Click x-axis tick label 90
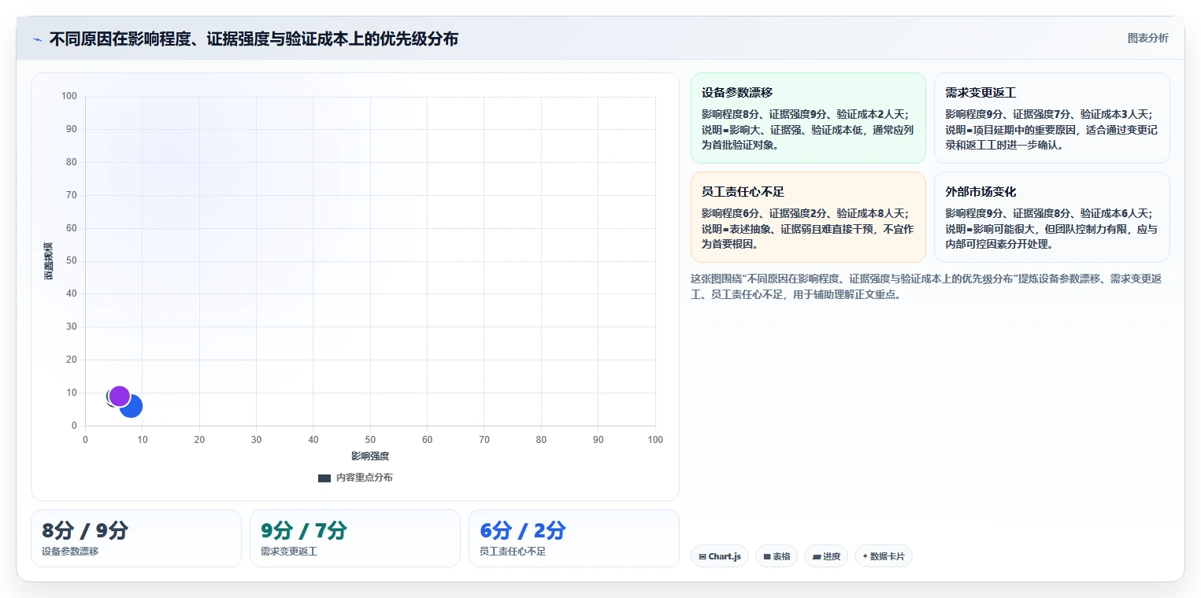 point(599,439)
